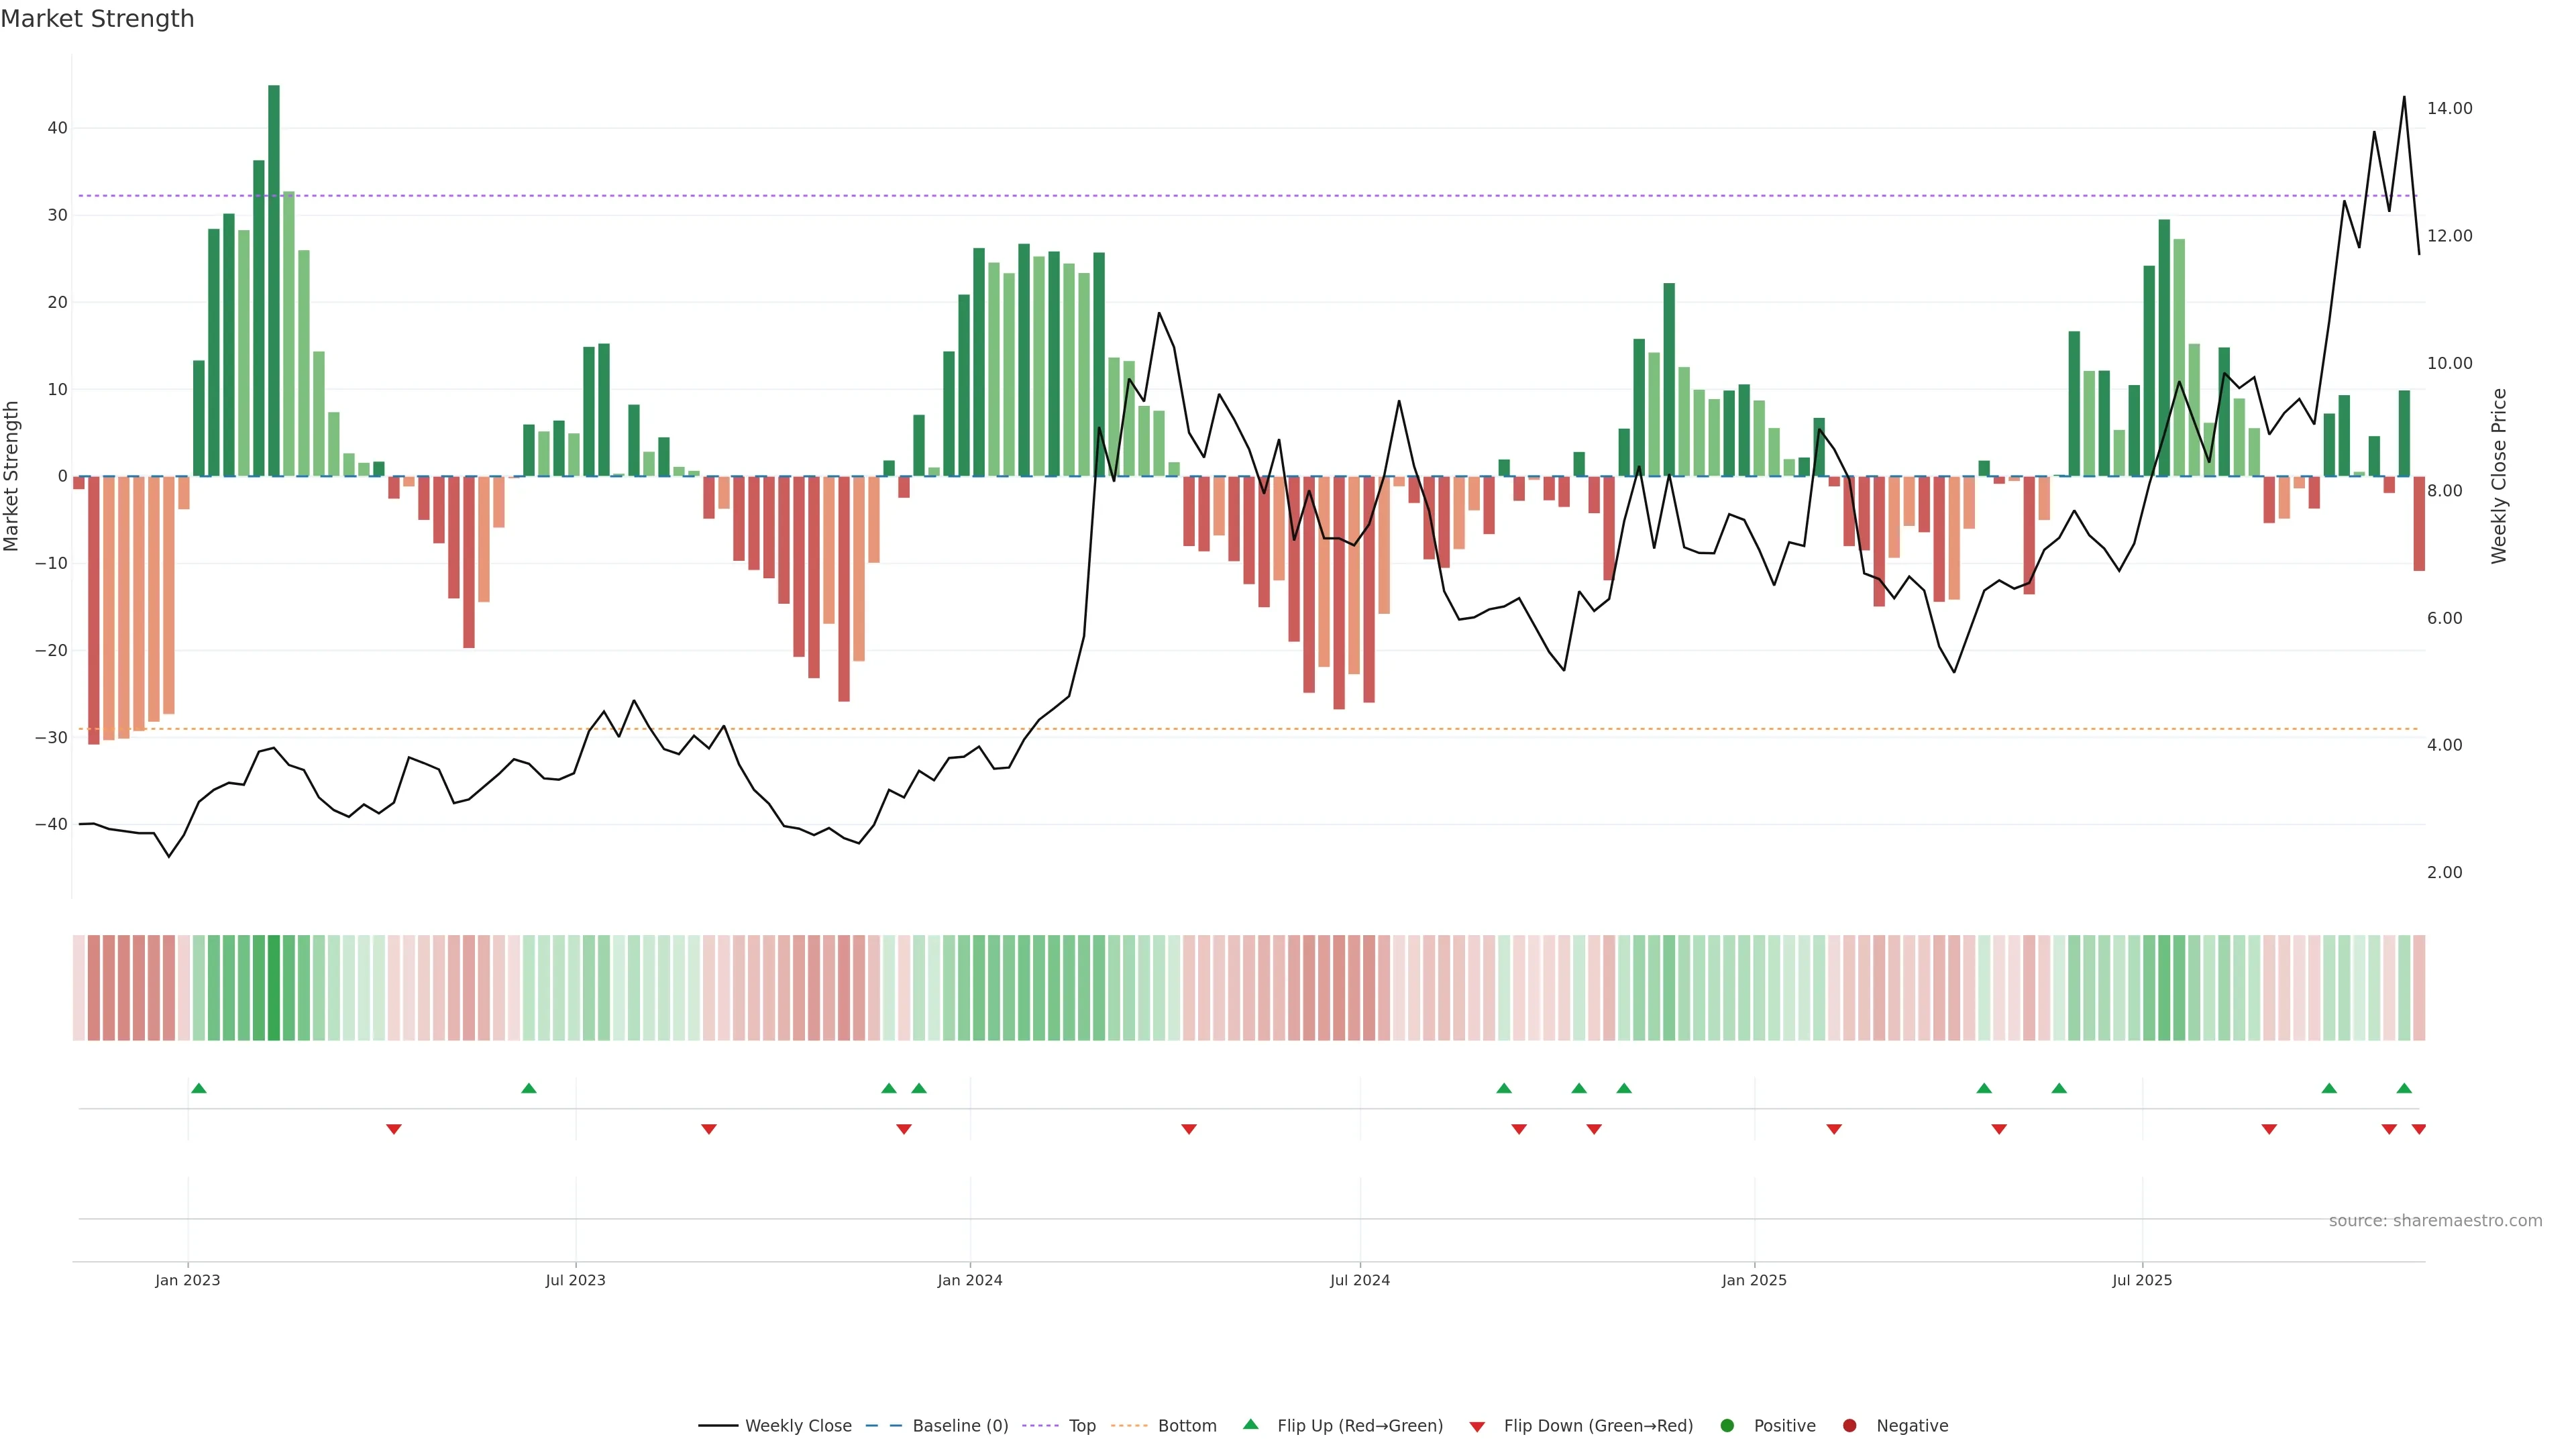Click the Jan 2025 x-axis label
Viewport: 2576px width, 1449px height.
pos(1754,1280)
